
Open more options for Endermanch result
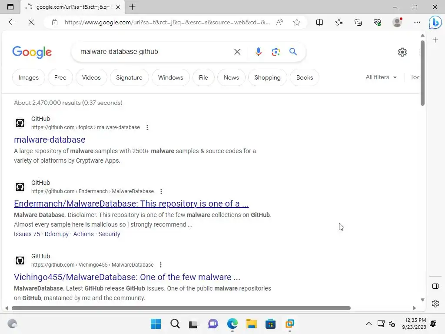[x=161, y=191]
